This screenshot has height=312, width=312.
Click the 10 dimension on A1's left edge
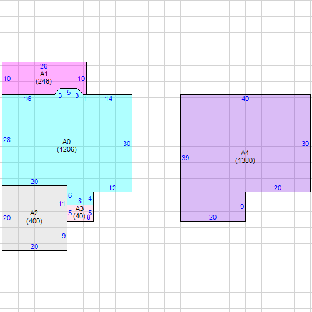click(7, 79)
